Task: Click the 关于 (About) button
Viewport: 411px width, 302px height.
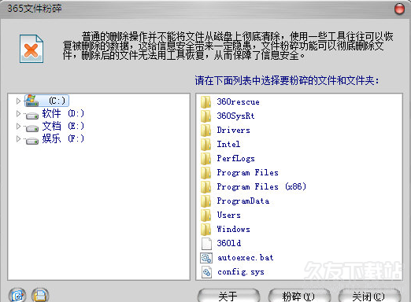Action: pos(228,296)
